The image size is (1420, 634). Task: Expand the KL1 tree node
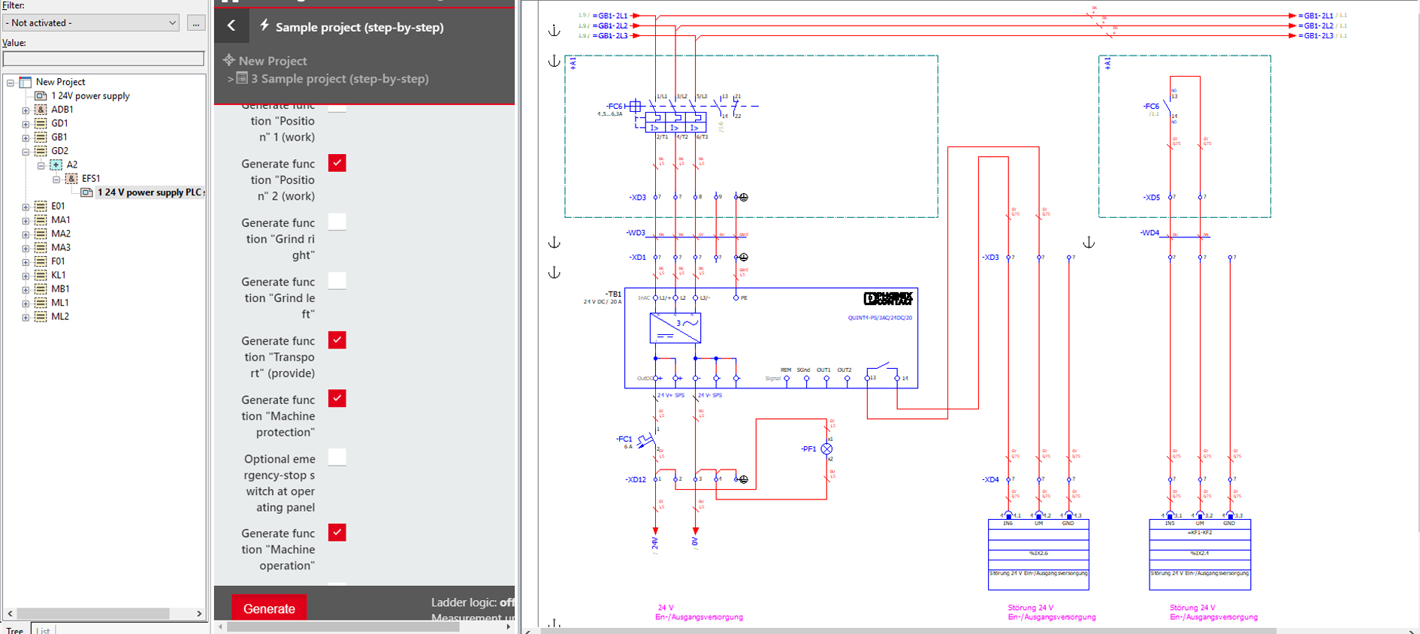point(26,276)
